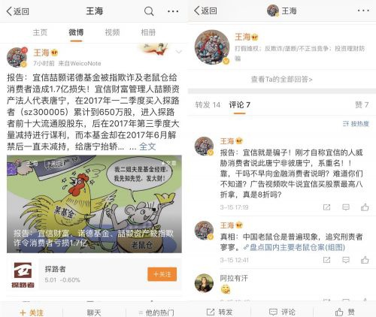Tap the thumbs-up on the 3-15 17:19 comment
This screenshot has width=376, height=317.
[365, 207]
